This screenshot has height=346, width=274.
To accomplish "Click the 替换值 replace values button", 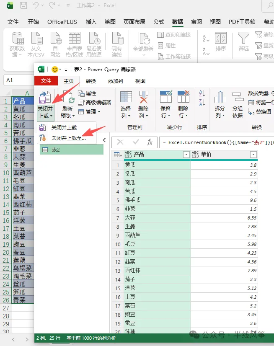I will coord(259,112).
